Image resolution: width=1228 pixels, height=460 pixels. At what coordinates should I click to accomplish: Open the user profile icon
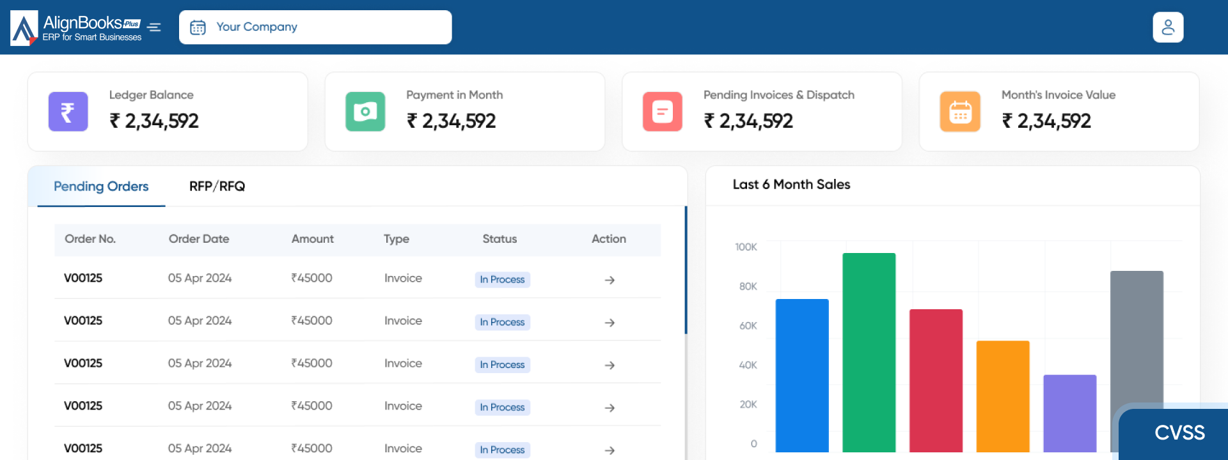[1168, 27]
